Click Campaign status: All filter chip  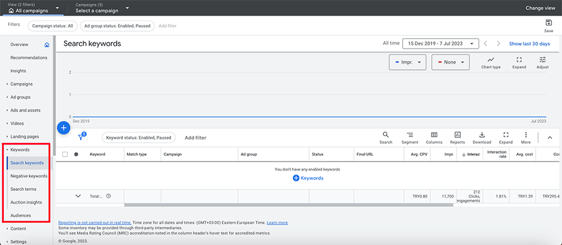click(52, 26)
